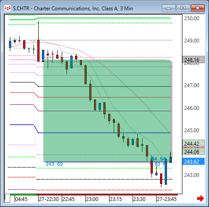Click the CQG chart window icon
The width and height of the screenshot is (209, 207).
click(x=8, y=8)
